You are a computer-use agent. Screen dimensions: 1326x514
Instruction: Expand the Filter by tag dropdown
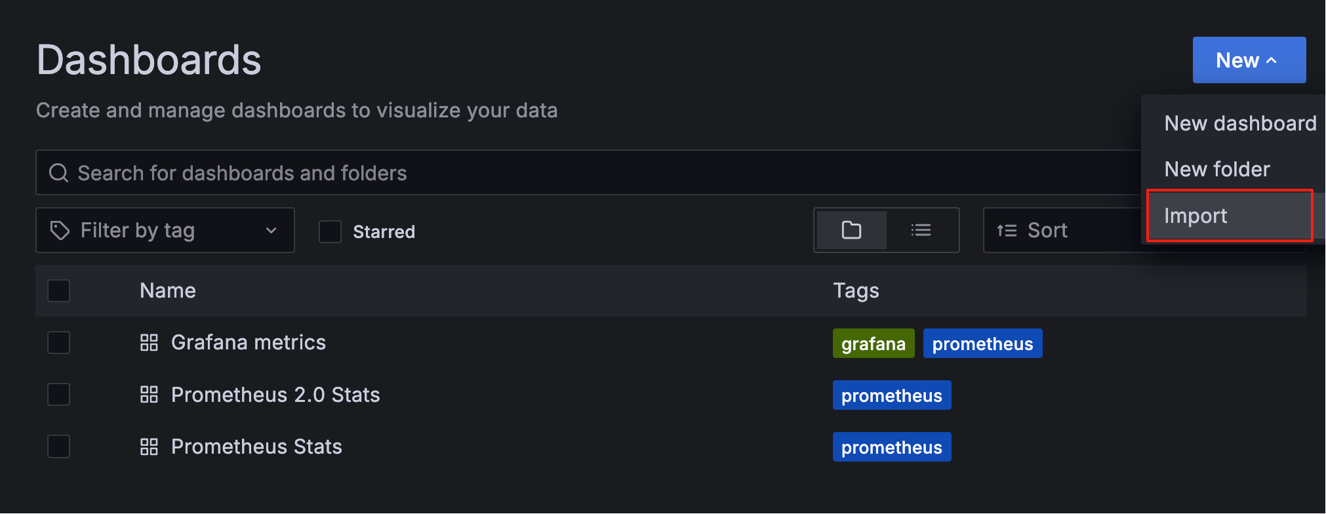(165, 230)
